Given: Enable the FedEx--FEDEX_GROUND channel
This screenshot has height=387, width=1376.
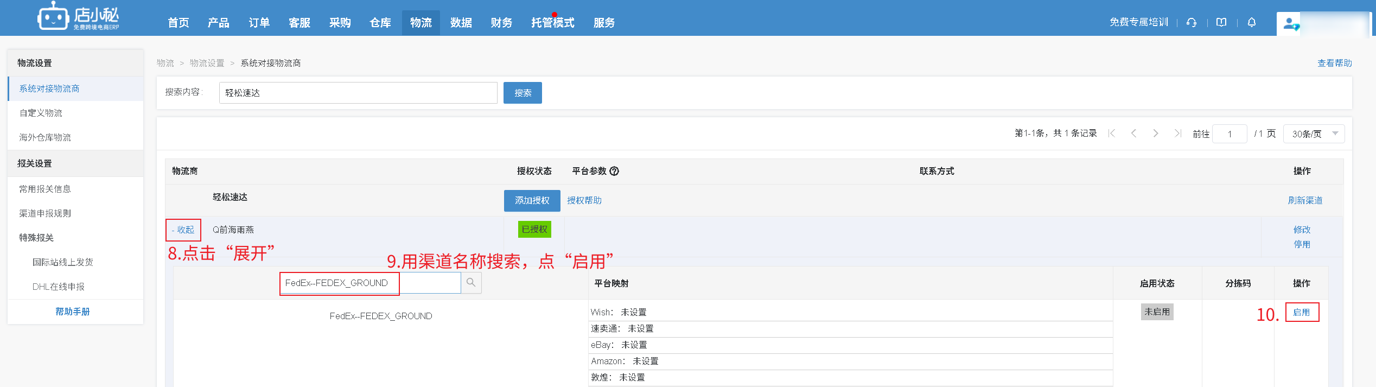Looking at the screenshot, I should 1302,312.
